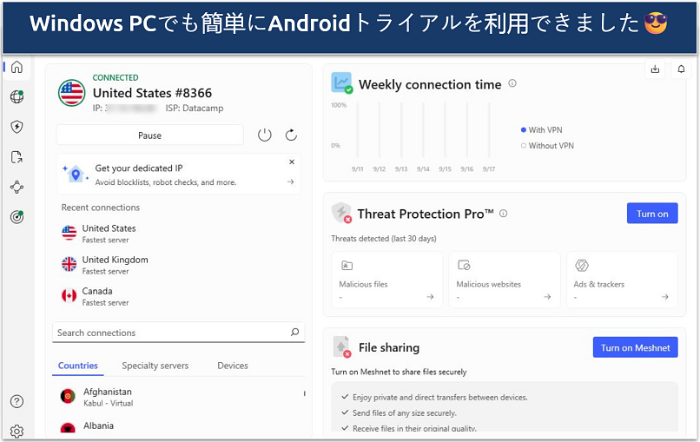Image resolution: width=700 pixels, height=442 pixels.
Task: Click the reconnect refresh icon
Action: tap(291, 135)
